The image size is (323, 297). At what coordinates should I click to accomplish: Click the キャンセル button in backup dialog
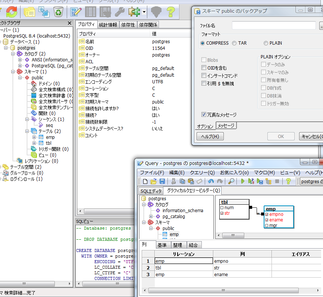point(311,136)
